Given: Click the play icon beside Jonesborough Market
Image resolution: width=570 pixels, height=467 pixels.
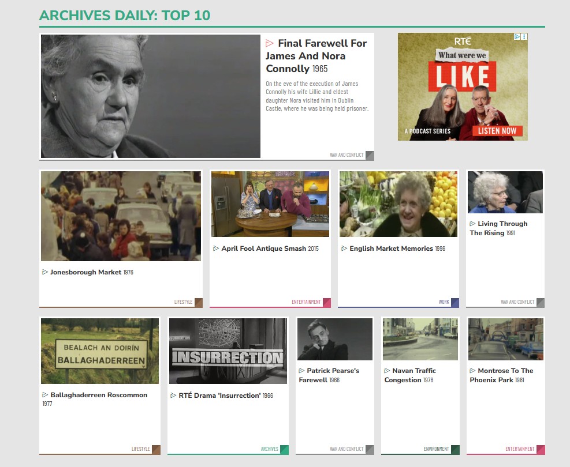Looking at the screenshot, I should point(45,272).
